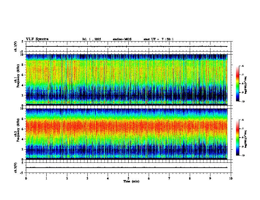Click the "-6" label on the ch.1 color scale
The width and height of the screenshot is (260, 200).
[x=242, y=66]
